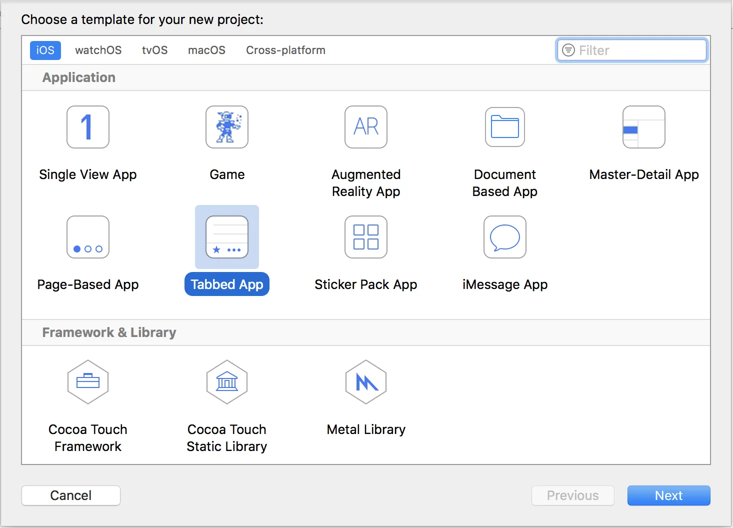Focus the Filter search field
The width and height of the screenshot is (733, 528).
pyautogui.click(x=632, y=50)
